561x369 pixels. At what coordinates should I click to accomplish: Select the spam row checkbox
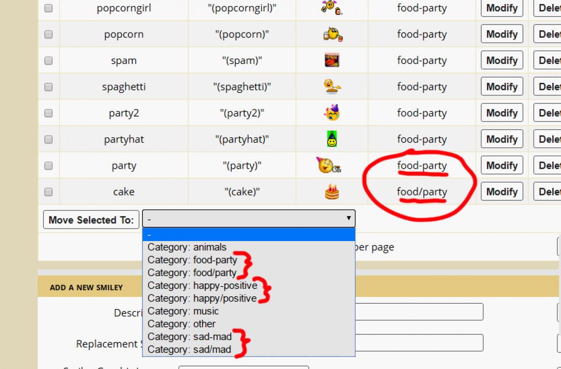pos(49,60)
